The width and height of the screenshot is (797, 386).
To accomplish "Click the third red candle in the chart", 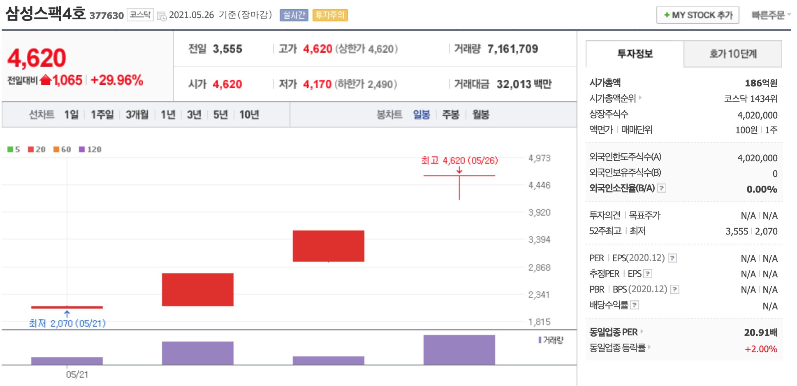I will point(328,246).
